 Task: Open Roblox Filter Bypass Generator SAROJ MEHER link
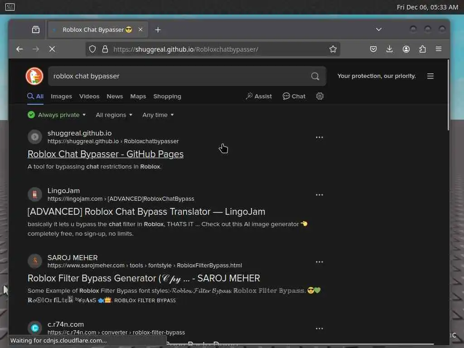pos(144,279)
